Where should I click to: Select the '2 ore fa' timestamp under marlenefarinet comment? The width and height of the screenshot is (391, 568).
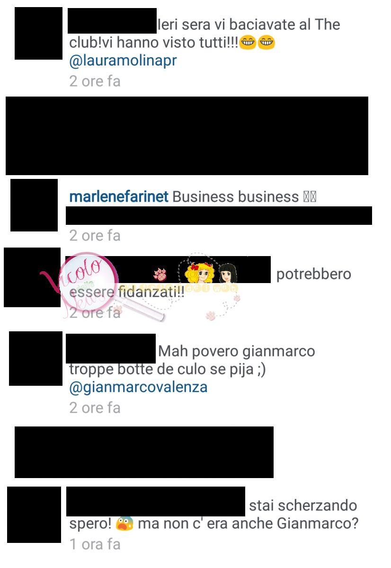click(x=95, y=235)
